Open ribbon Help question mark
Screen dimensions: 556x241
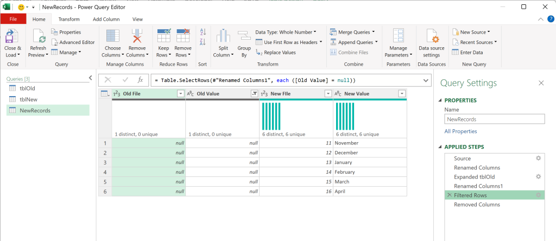(550, 20)
